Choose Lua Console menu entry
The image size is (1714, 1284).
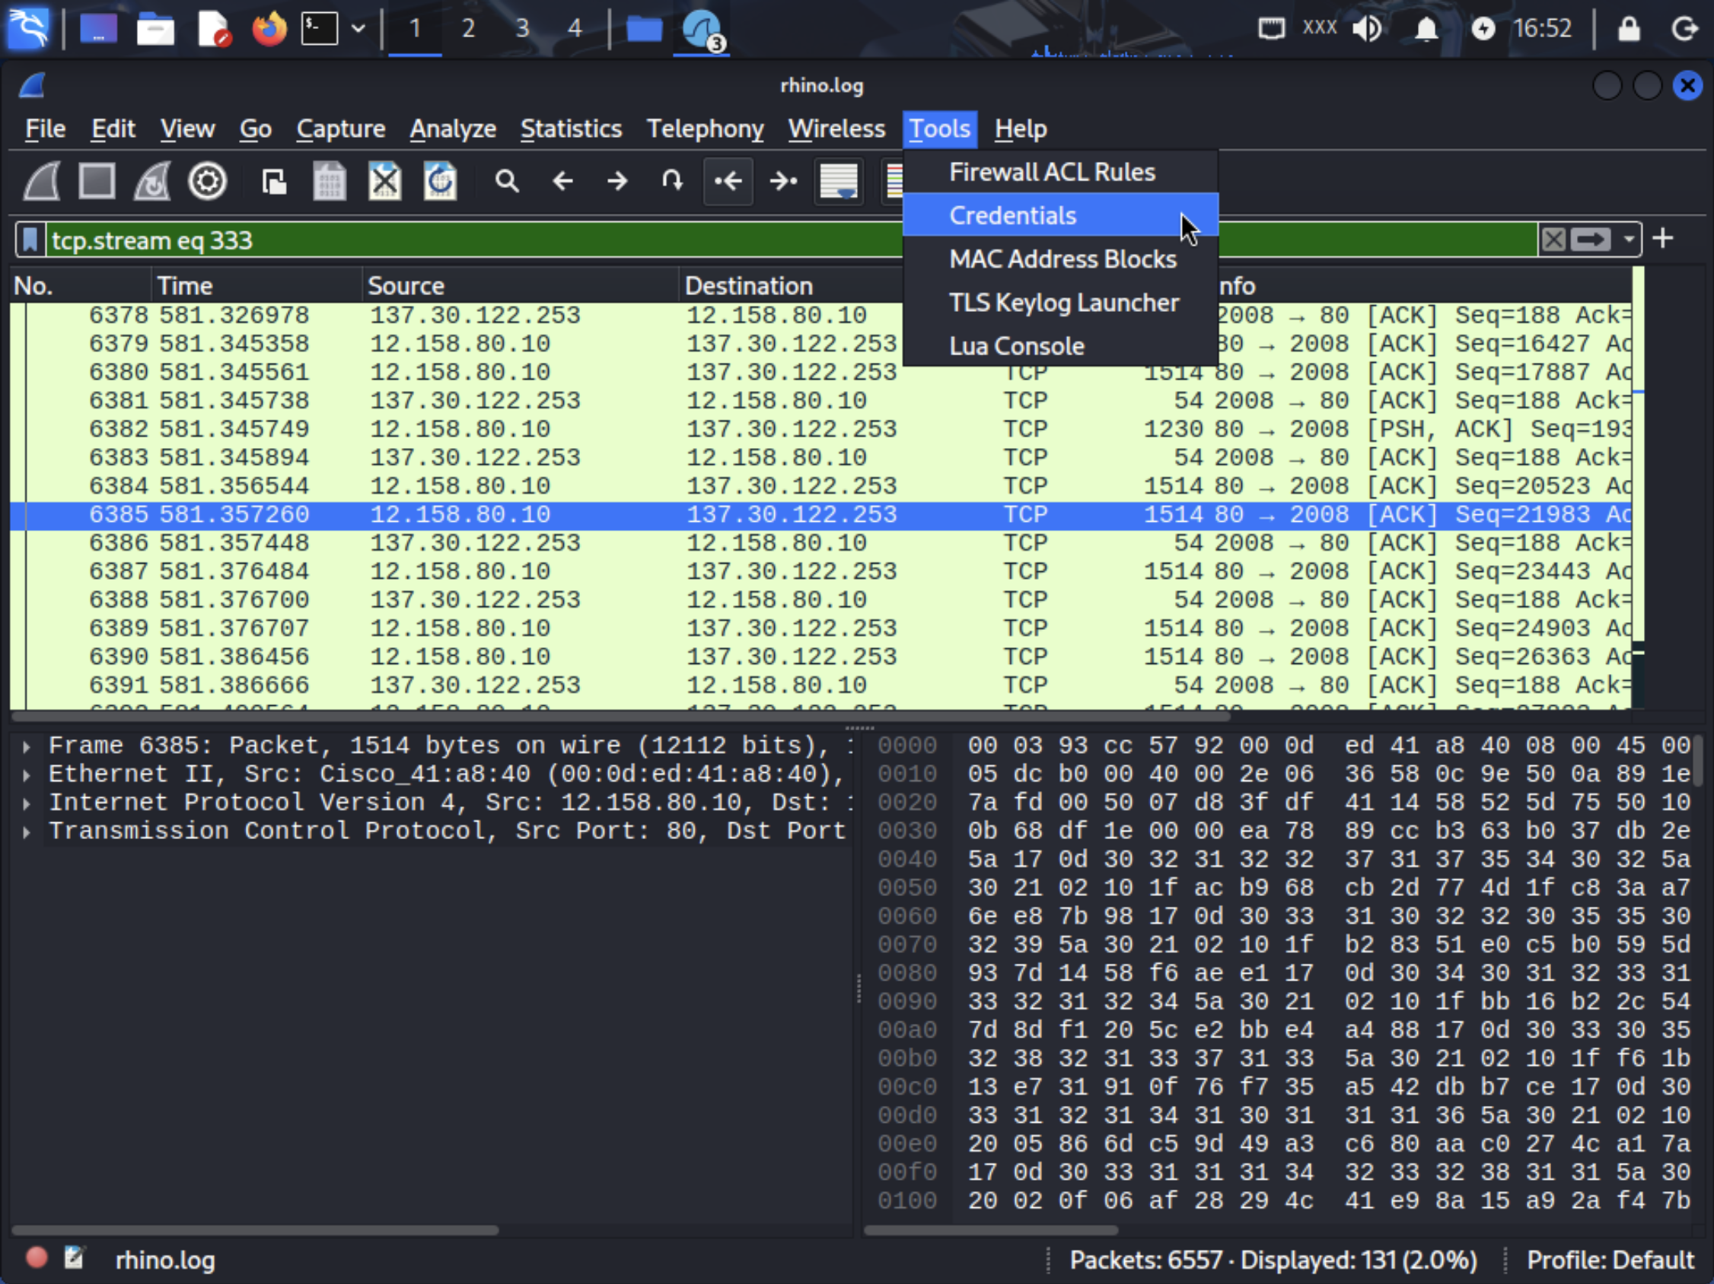[1017, 346]
